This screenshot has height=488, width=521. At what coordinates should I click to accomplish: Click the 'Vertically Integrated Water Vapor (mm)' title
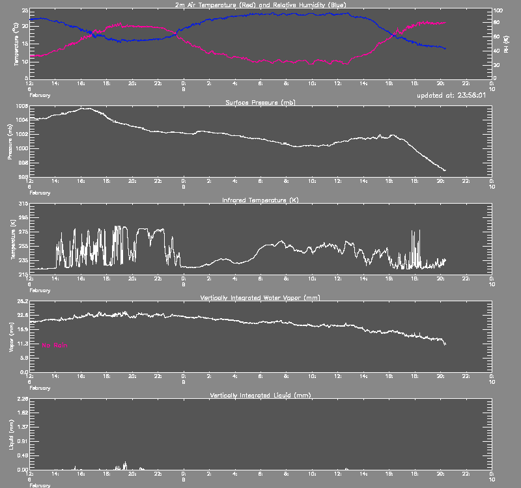point(260,297)
